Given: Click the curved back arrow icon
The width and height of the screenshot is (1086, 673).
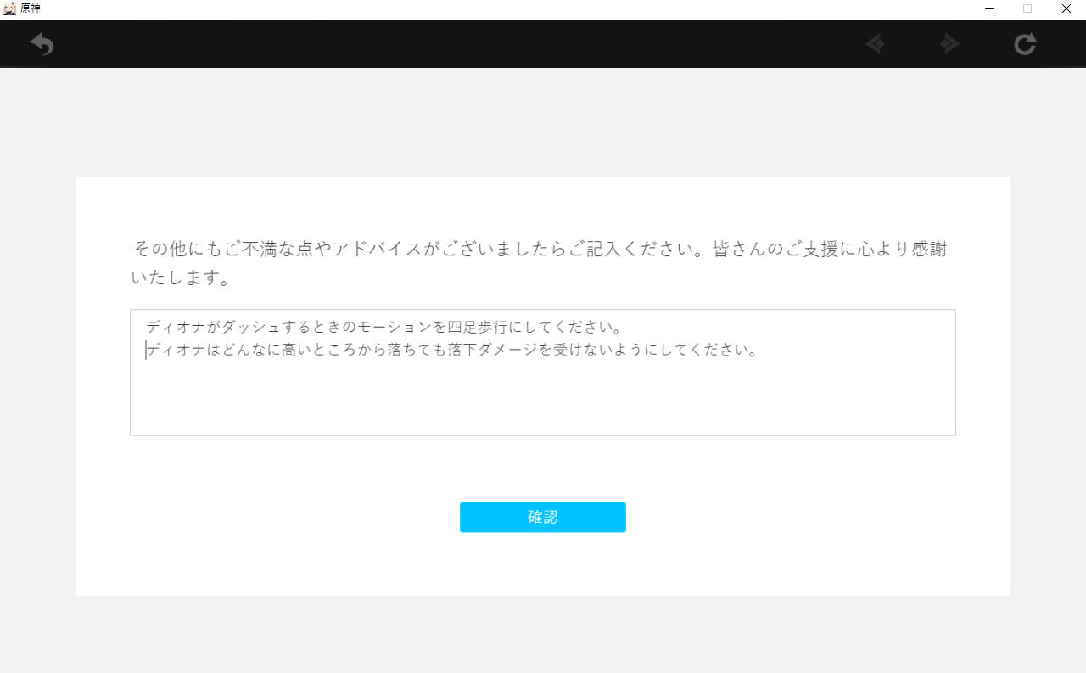Looking at the screenshot, I should coord(42,44).
